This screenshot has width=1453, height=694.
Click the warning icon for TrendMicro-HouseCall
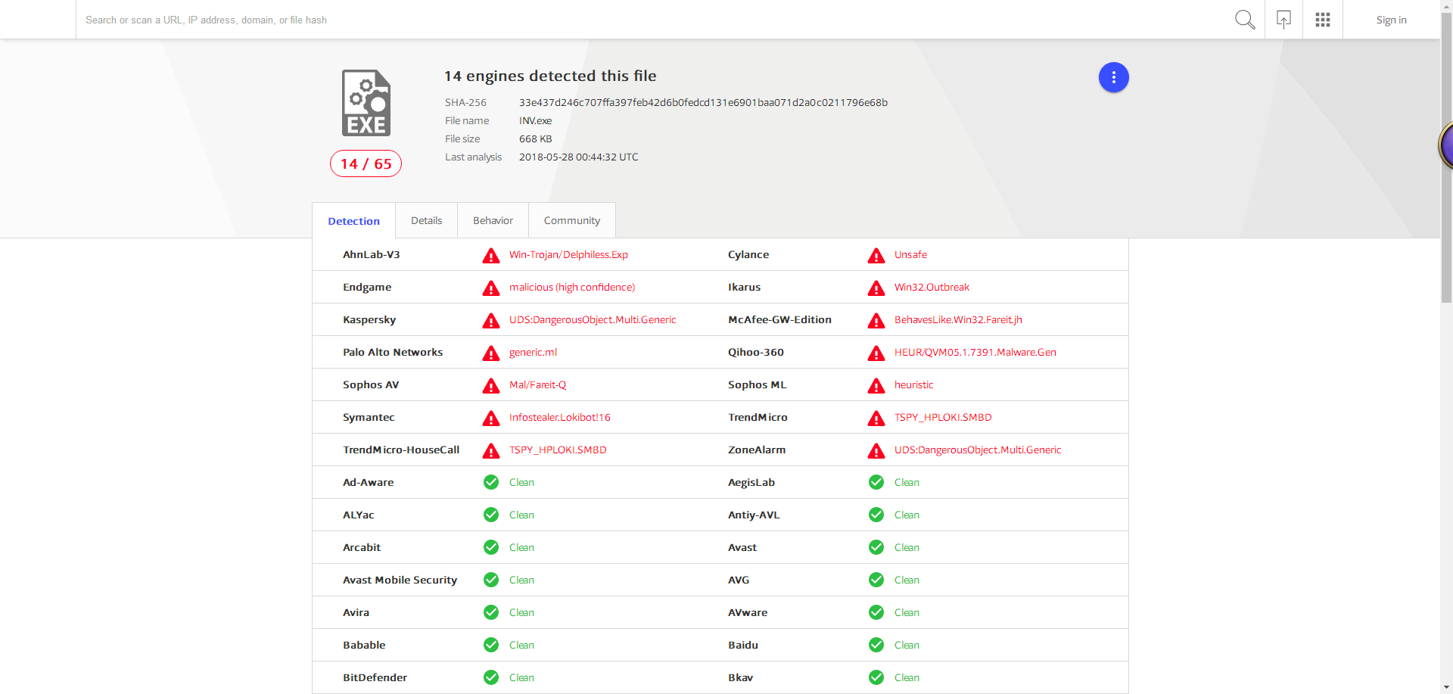coord(491,450)
